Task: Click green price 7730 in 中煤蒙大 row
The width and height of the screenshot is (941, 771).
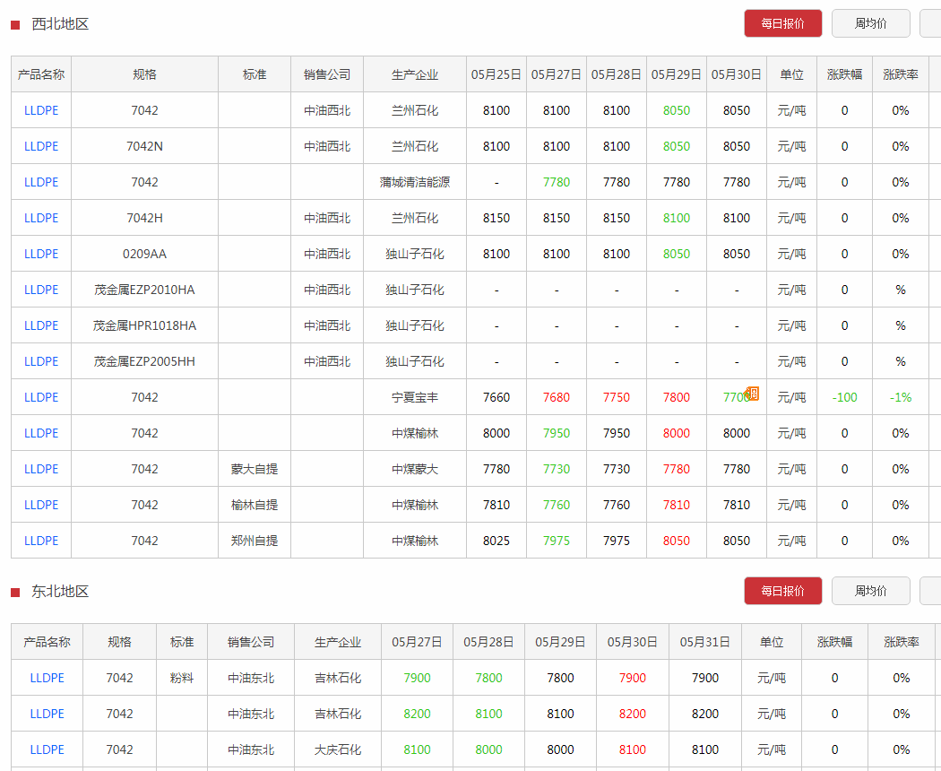Action: coord(557,469)
